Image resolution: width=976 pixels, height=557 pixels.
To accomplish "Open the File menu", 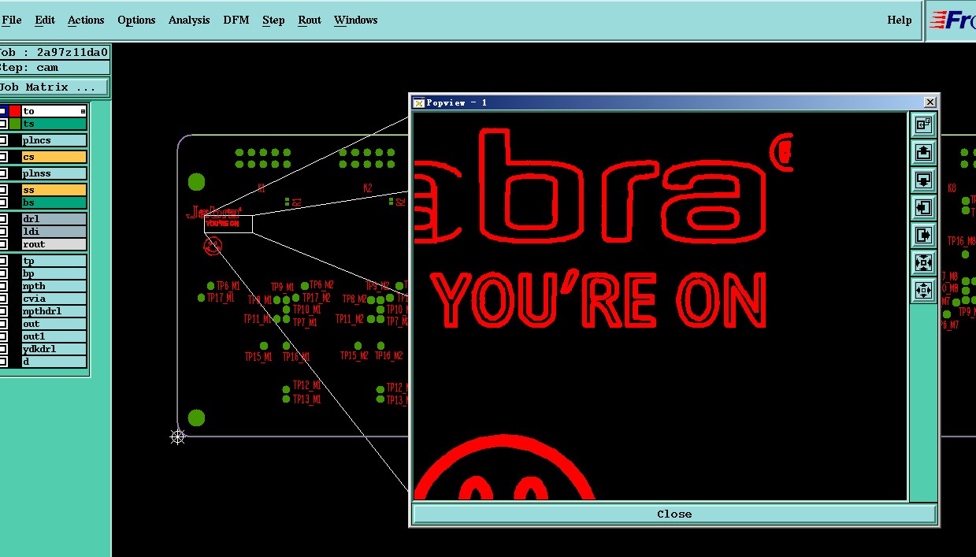I will [12, 20].
